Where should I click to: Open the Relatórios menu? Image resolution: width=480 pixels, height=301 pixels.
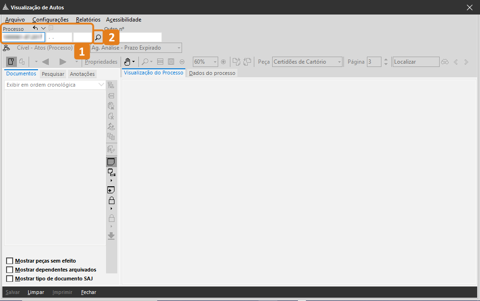click(88, 20)
